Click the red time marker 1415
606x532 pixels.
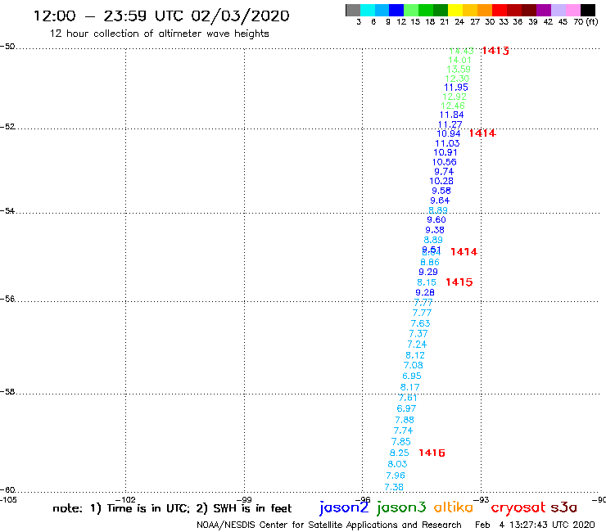[459, 282]
